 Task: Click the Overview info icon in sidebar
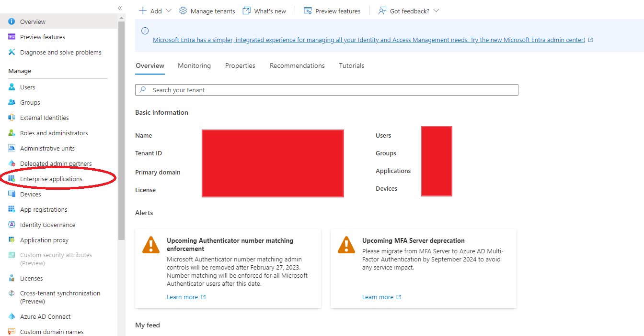12,22
